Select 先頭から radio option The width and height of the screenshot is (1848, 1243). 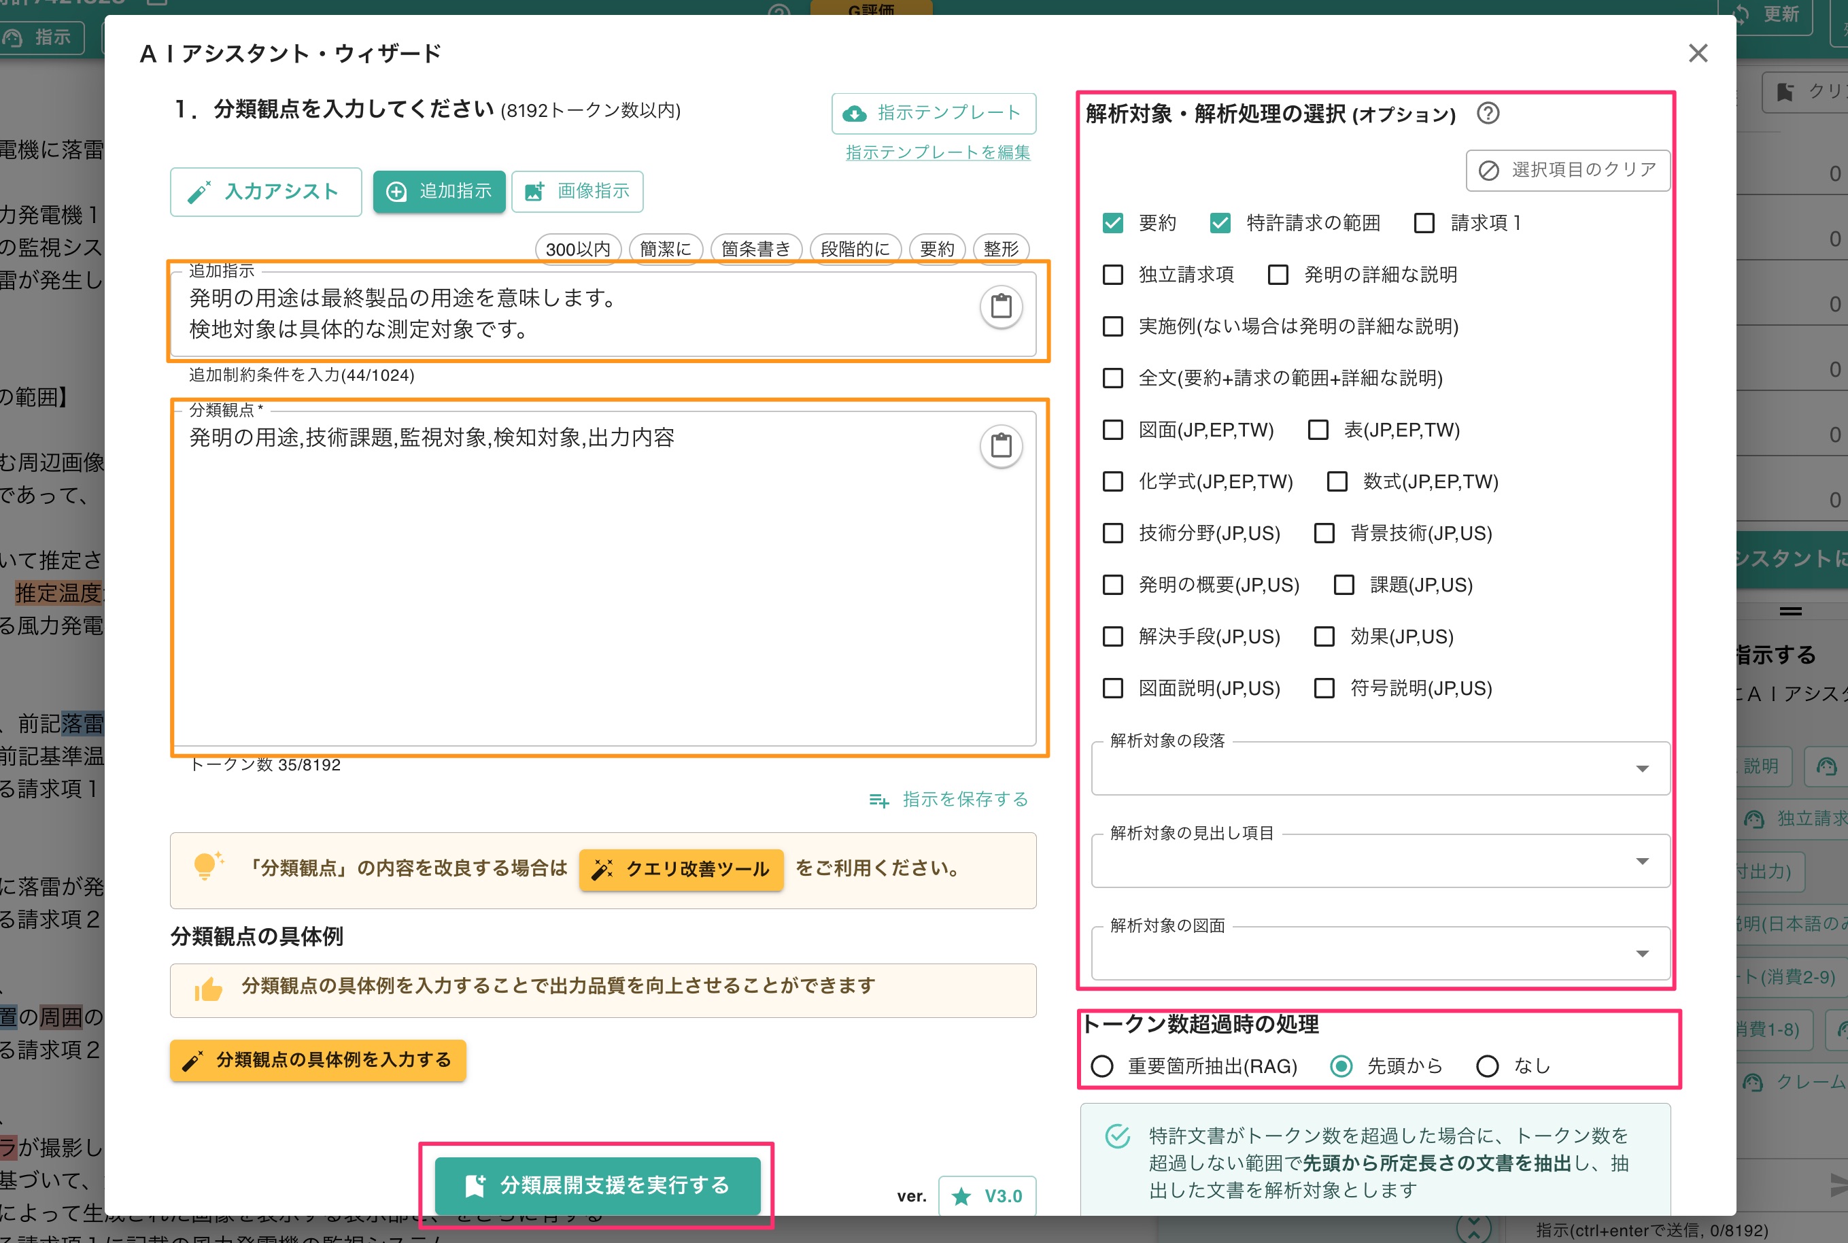tap(1341, 1066)
